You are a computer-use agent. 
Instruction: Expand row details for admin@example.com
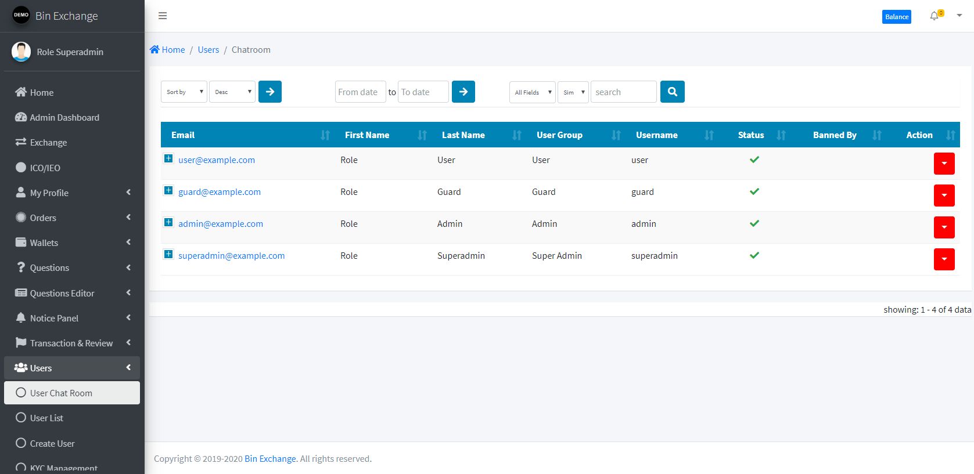click(168, 222)
